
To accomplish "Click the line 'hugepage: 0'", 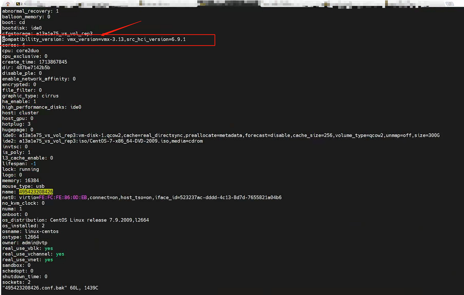I will pos(18,130).
